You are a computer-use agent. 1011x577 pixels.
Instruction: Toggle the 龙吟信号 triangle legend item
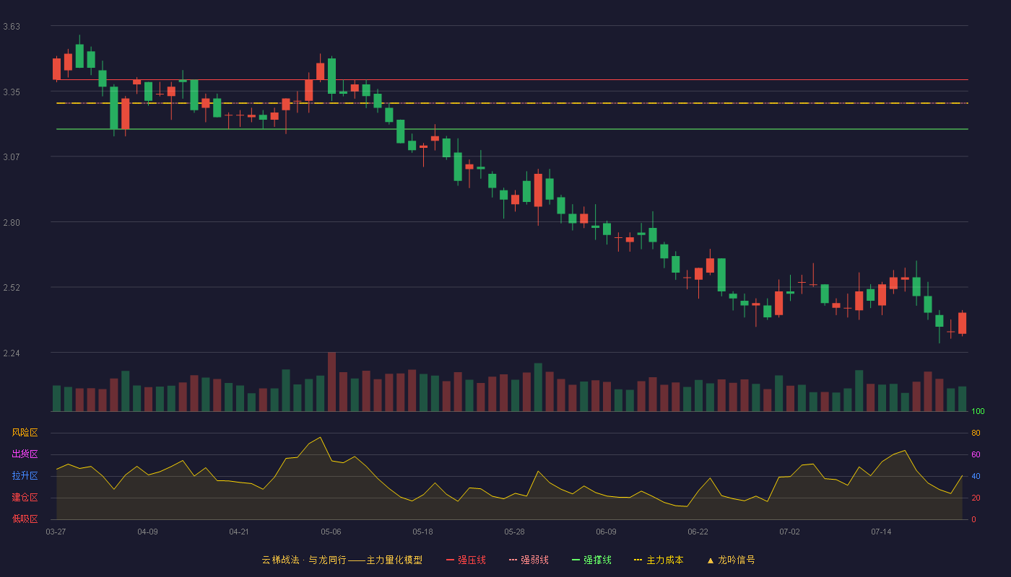[731, 560]
